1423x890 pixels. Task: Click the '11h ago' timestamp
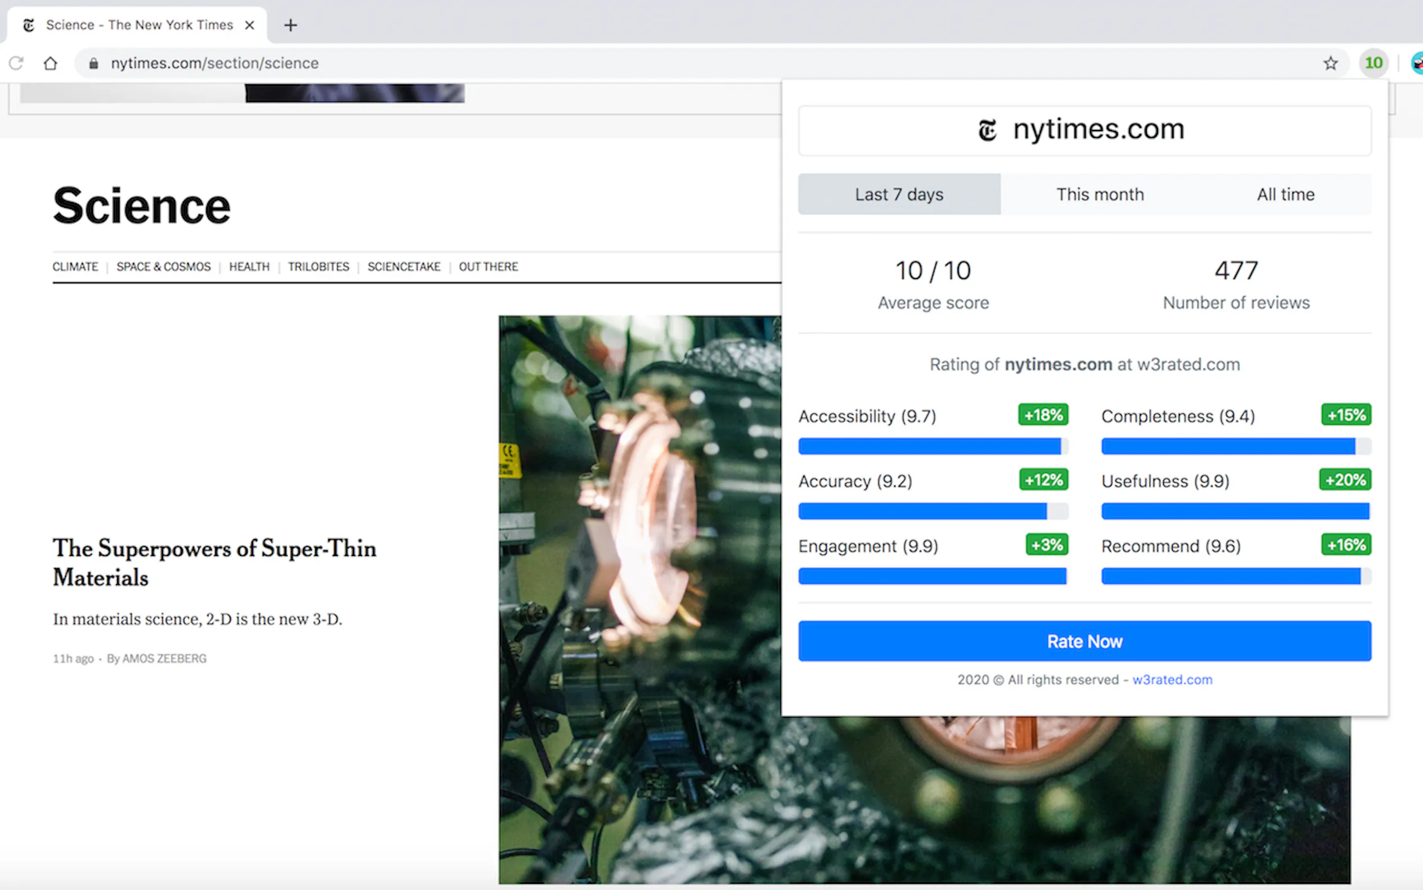pyautogui.click(x=73, y=659)
